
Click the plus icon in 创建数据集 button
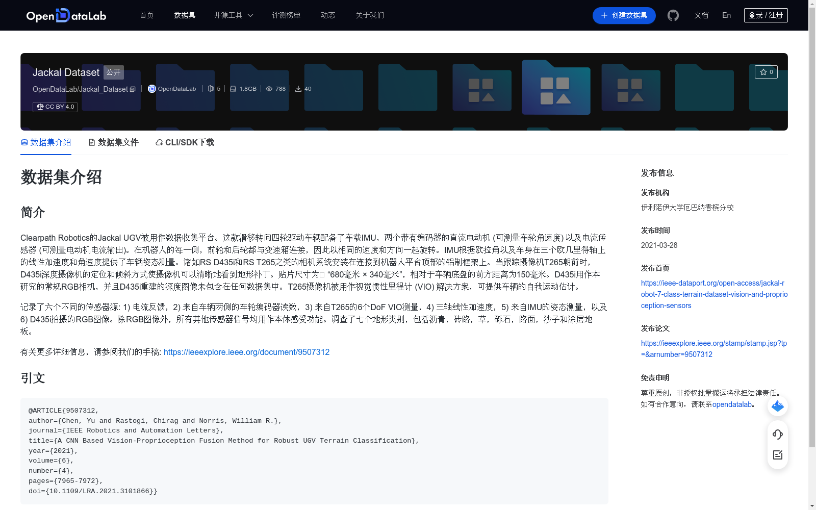pyautogui.click(x=604, y=15)
